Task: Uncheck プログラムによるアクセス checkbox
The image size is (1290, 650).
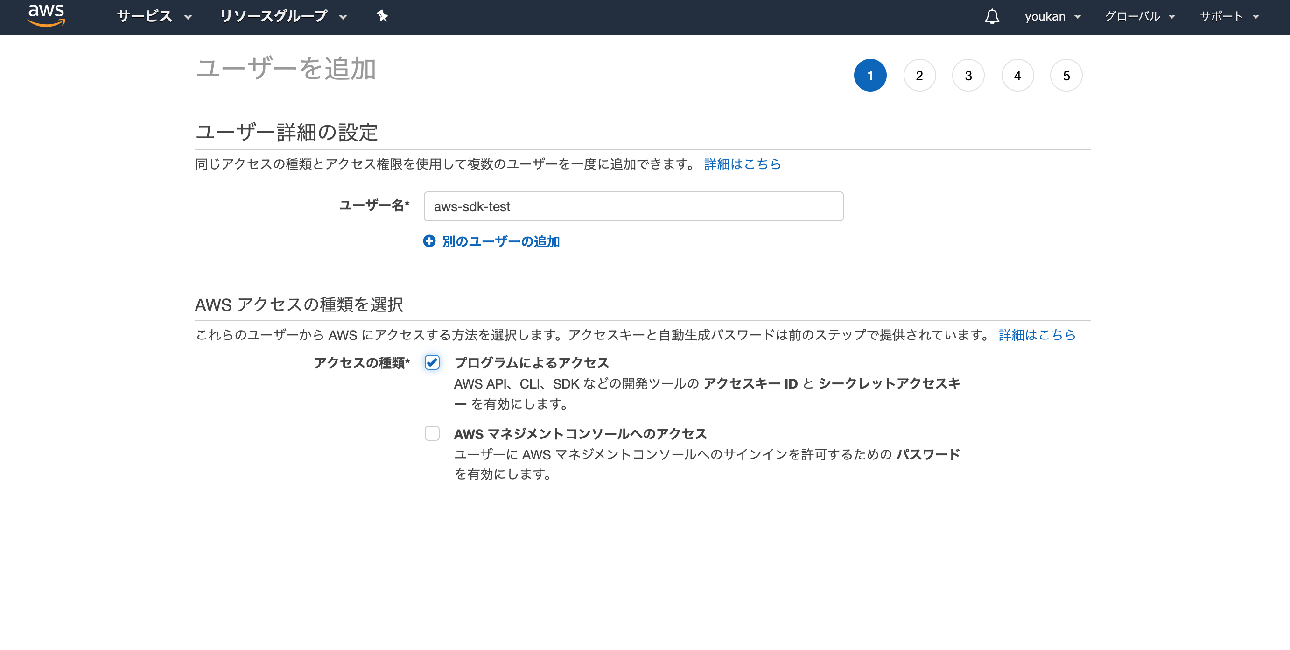Action: coord(432,362)
